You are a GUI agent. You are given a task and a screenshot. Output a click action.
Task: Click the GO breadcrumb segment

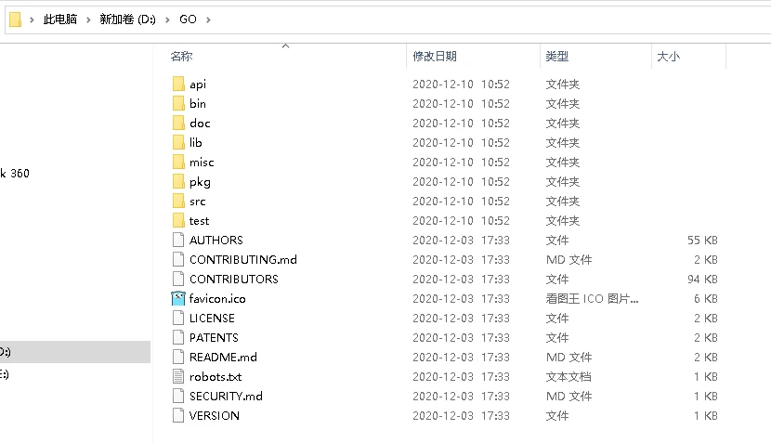click(188, 20)
